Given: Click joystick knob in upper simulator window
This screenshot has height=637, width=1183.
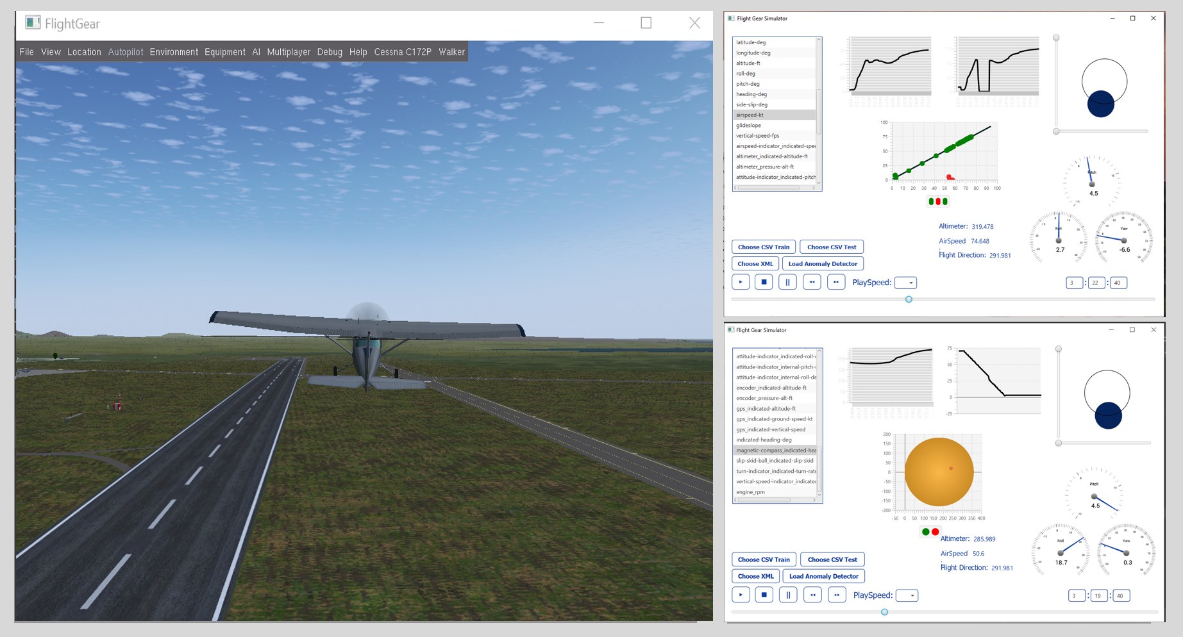Looking at the screenshot, I should click(x=1101, y=104).
